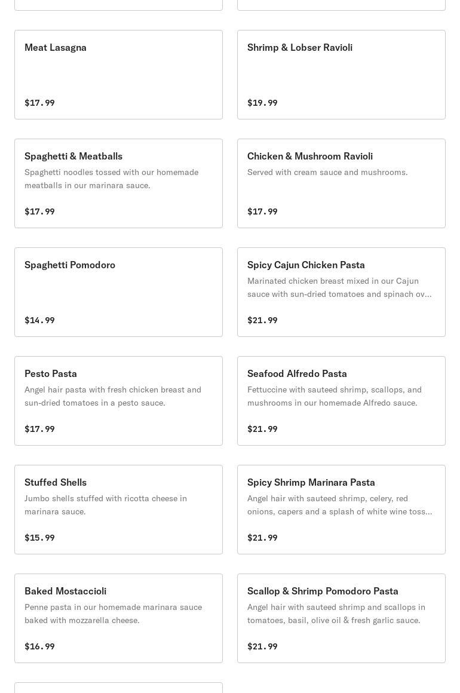The width and height of the screenshot is (460, 693).
Task: Click the Spaghetti Pomodoro title
Action: 70,265
